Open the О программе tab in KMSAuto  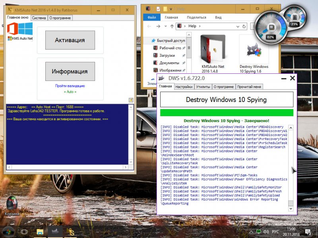[60, 18]
